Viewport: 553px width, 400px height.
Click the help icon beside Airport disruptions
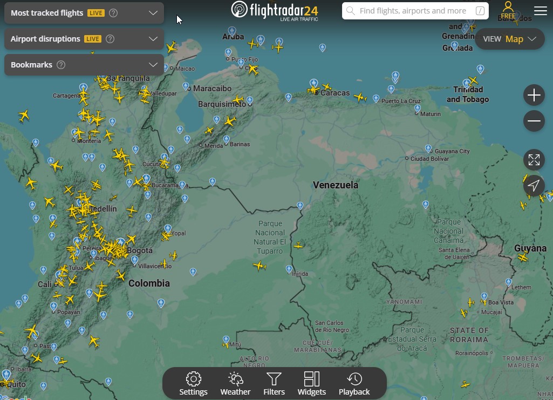click(110, 38)
